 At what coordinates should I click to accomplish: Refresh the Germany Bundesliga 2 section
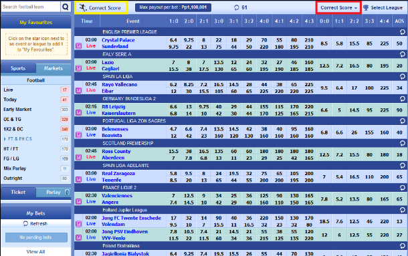coord(402,99)
